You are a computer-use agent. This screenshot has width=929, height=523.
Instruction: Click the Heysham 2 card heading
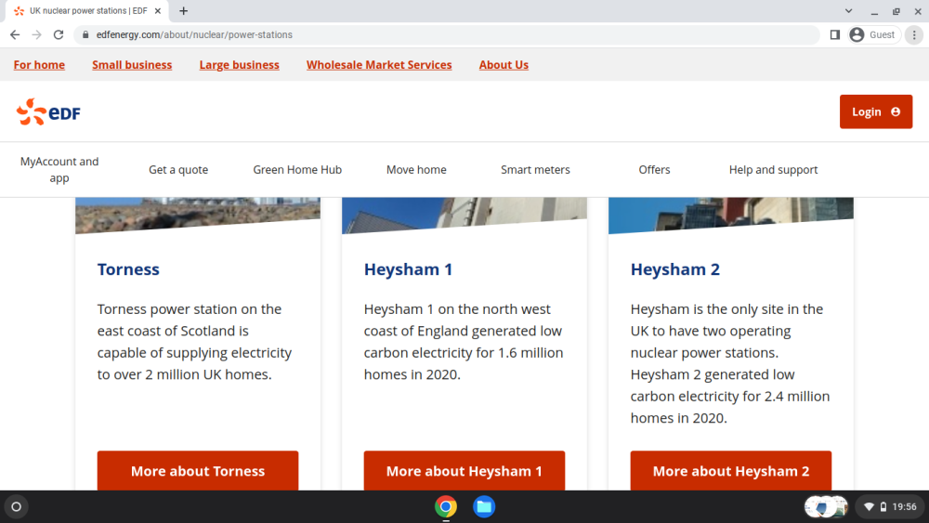click(x=674, y=268)
